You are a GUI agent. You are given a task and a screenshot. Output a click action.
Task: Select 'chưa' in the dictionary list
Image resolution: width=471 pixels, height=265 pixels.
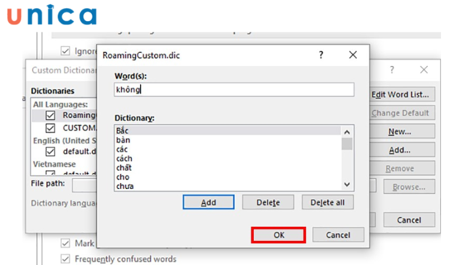point(228,186)
